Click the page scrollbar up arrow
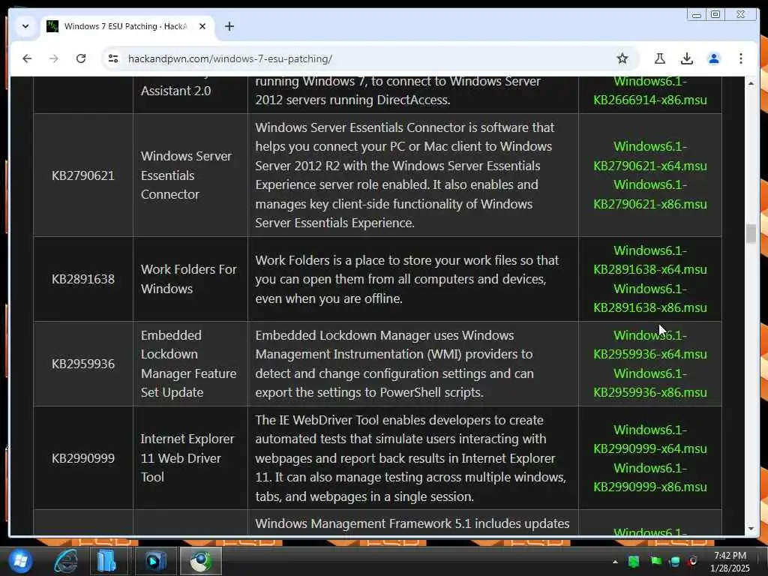The width and height of the screenshot is (768, 576). click(x=751, y=83)
